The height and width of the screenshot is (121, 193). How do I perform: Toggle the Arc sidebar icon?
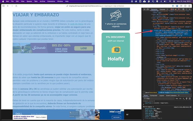click(x=3, y=6)
